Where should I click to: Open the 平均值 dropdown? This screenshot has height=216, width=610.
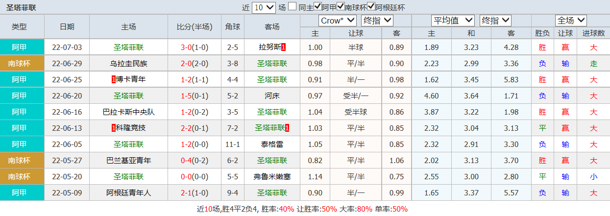453,21
